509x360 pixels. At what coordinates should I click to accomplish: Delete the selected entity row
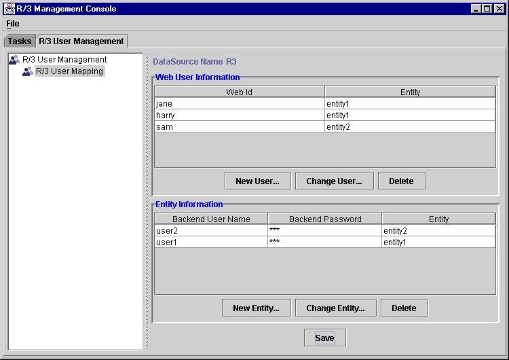coord(404,308)
